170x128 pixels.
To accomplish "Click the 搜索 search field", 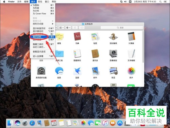I will (122, 28).
